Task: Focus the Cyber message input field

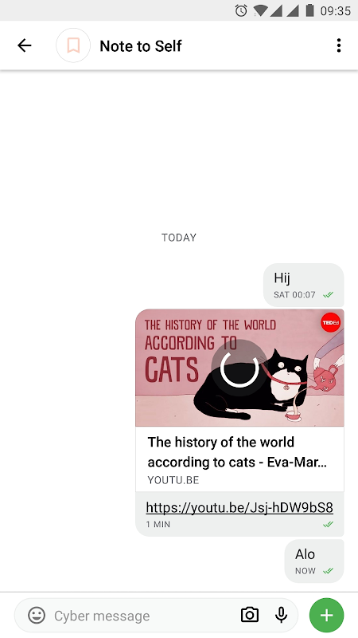Action: point(142,616)
